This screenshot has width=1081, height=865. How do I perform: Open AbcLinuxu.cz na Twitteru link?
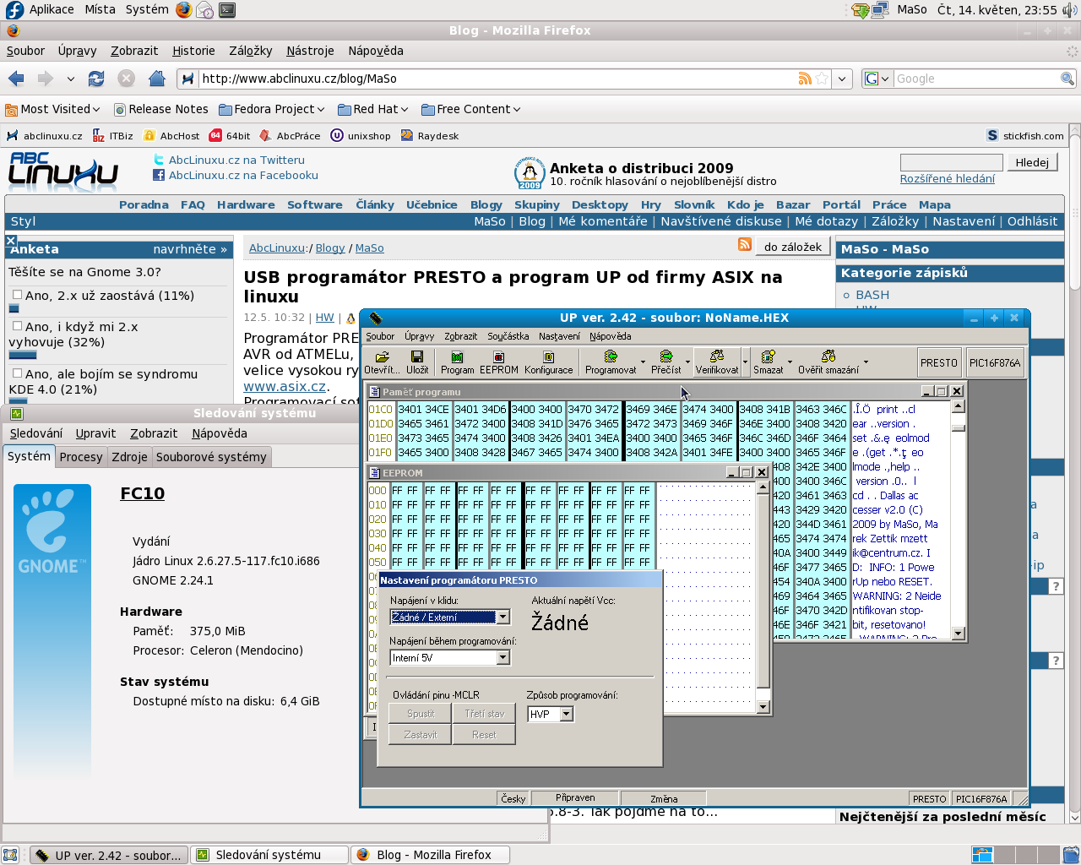236,160
